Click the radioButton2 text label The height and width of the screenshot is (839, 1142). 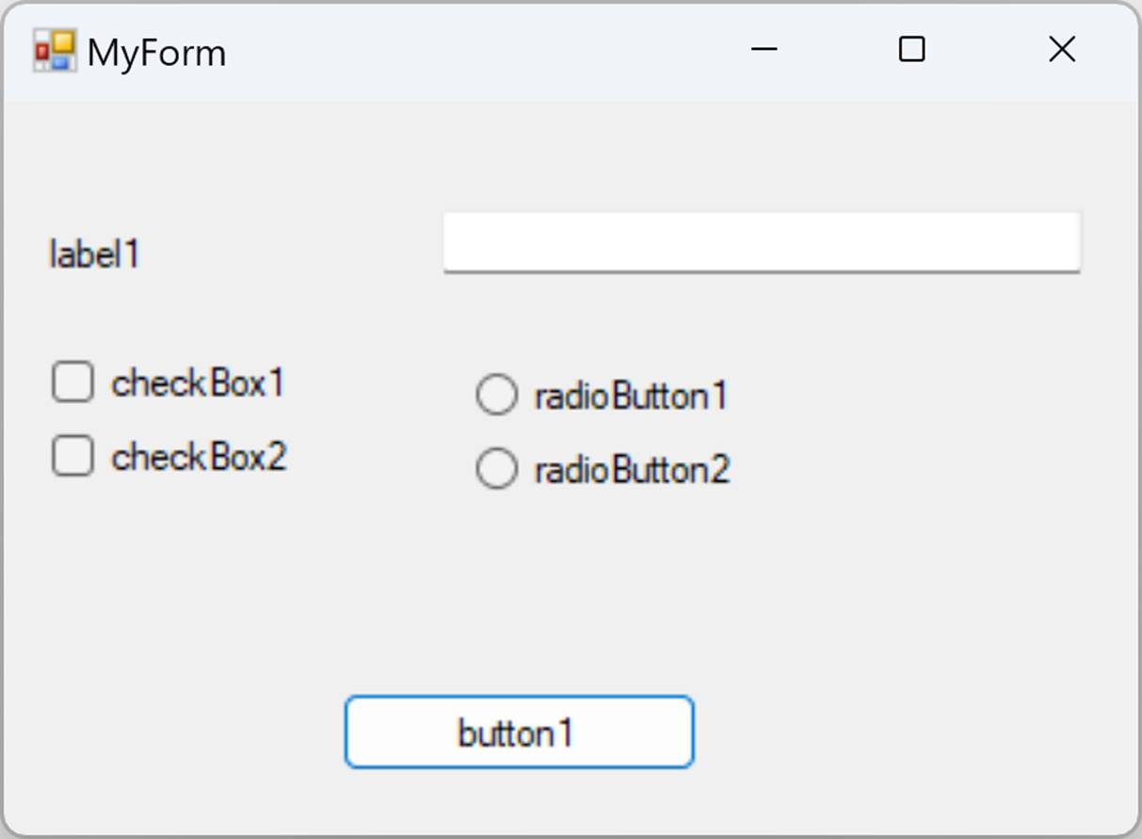click(632, 469)
